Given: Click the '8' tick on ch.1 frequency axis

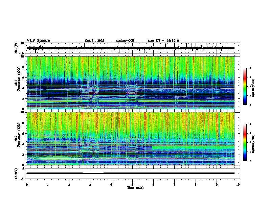Looking at the screenshot, I should click(x=23, y=67).
